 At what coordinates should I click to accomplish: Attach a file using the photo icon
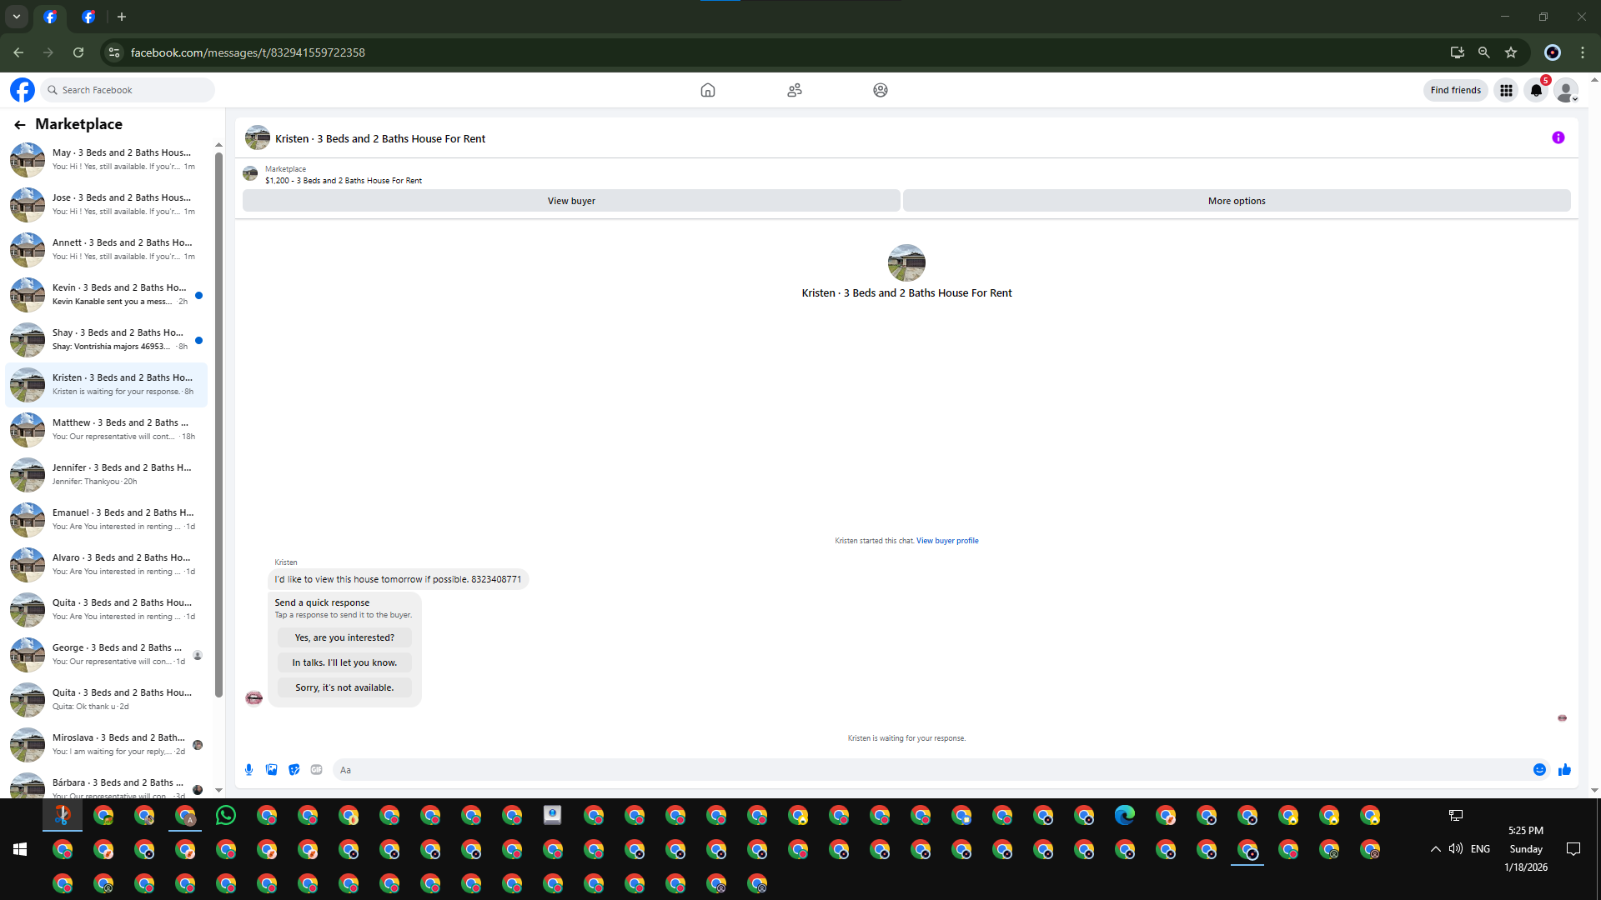coord(271,770)
